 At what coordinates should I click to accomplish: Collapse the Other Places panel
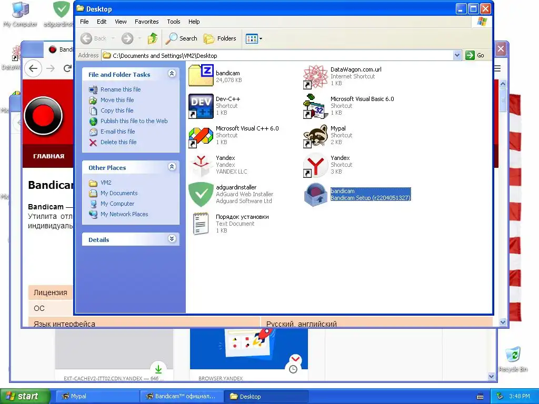click(x=172, y=167)
